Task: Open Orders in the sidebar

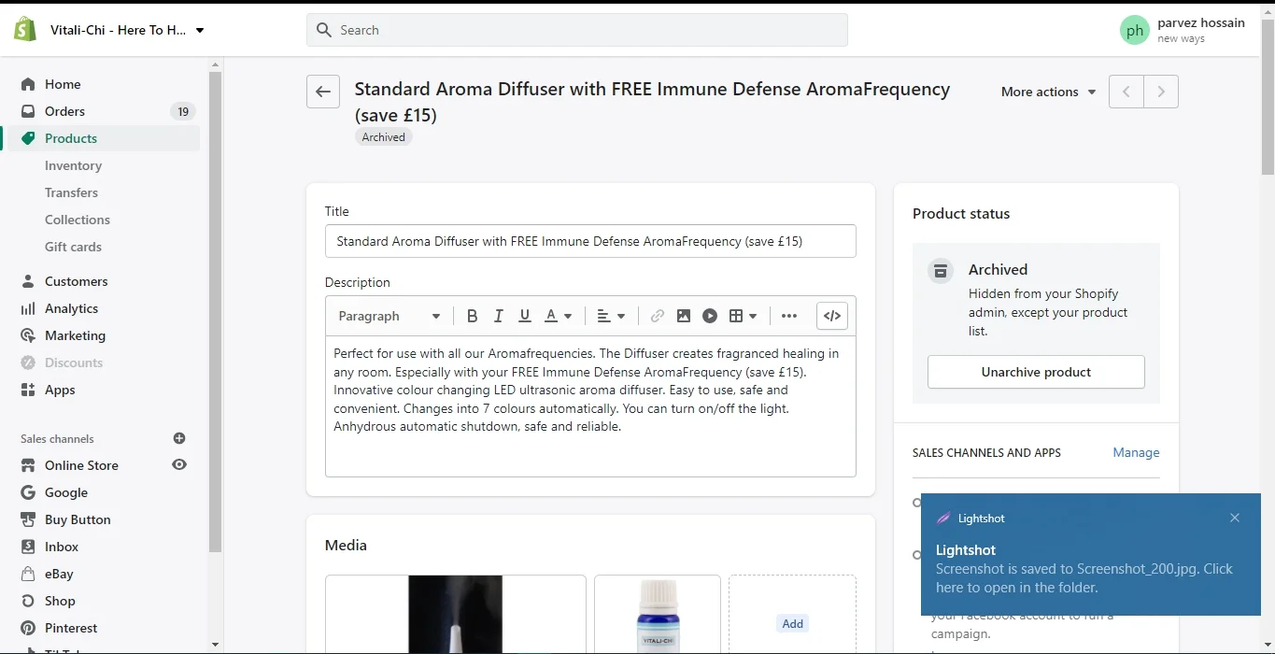Action: pos(64,111)
